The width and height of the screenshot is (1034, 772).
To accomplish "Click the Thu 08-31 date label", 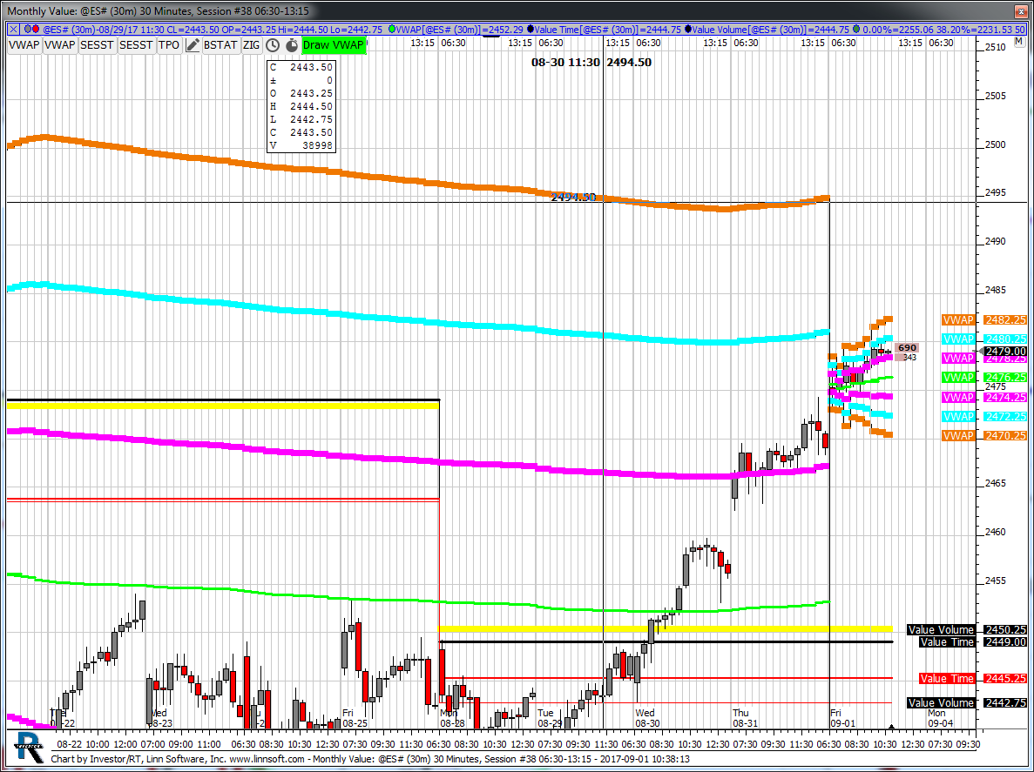I will point(745,718).
